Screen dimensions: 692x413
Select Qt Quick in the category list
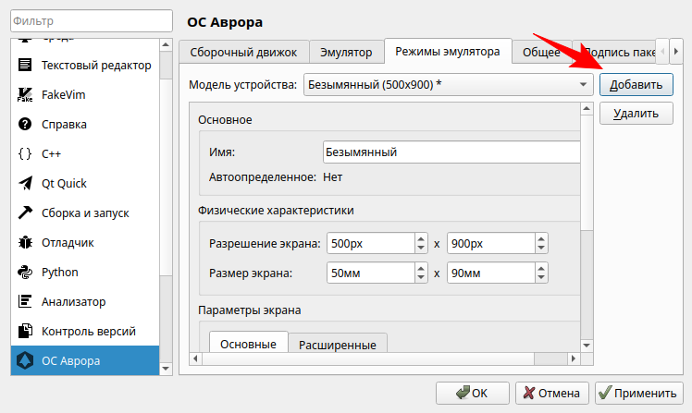point(85,183)
